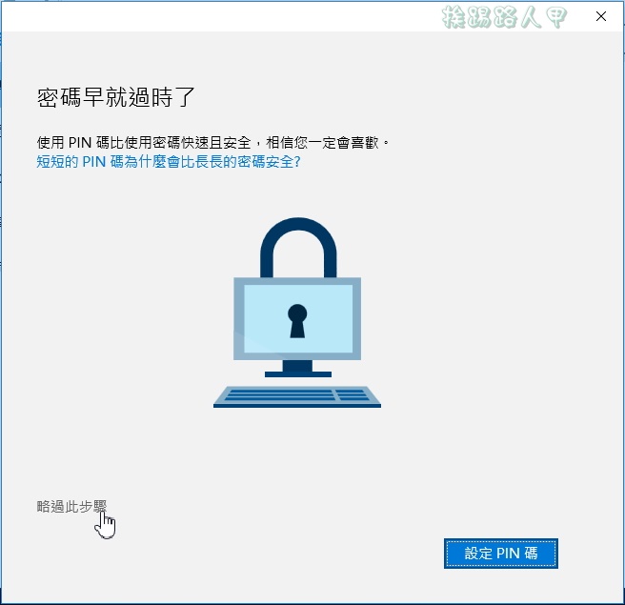Viewport: 625px width, 605px height.
Task: Click the heading 密碼早就過時了
Action: pyautogui.click(x=116, y=97)
